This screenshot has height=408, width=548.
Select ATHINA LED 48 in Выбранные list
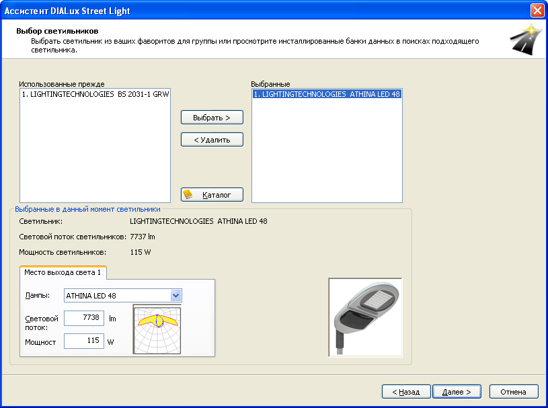(x=327, y=94)
